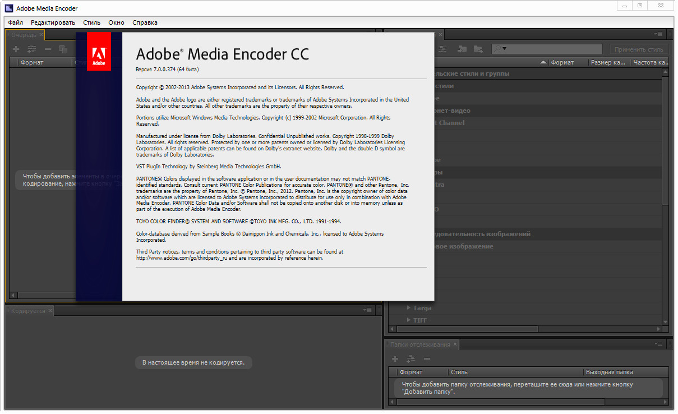Viewport: 678px width, 414px height.
Task: Click output settings icon in Папки отслеживания panel
Action: tap(411, 358)
